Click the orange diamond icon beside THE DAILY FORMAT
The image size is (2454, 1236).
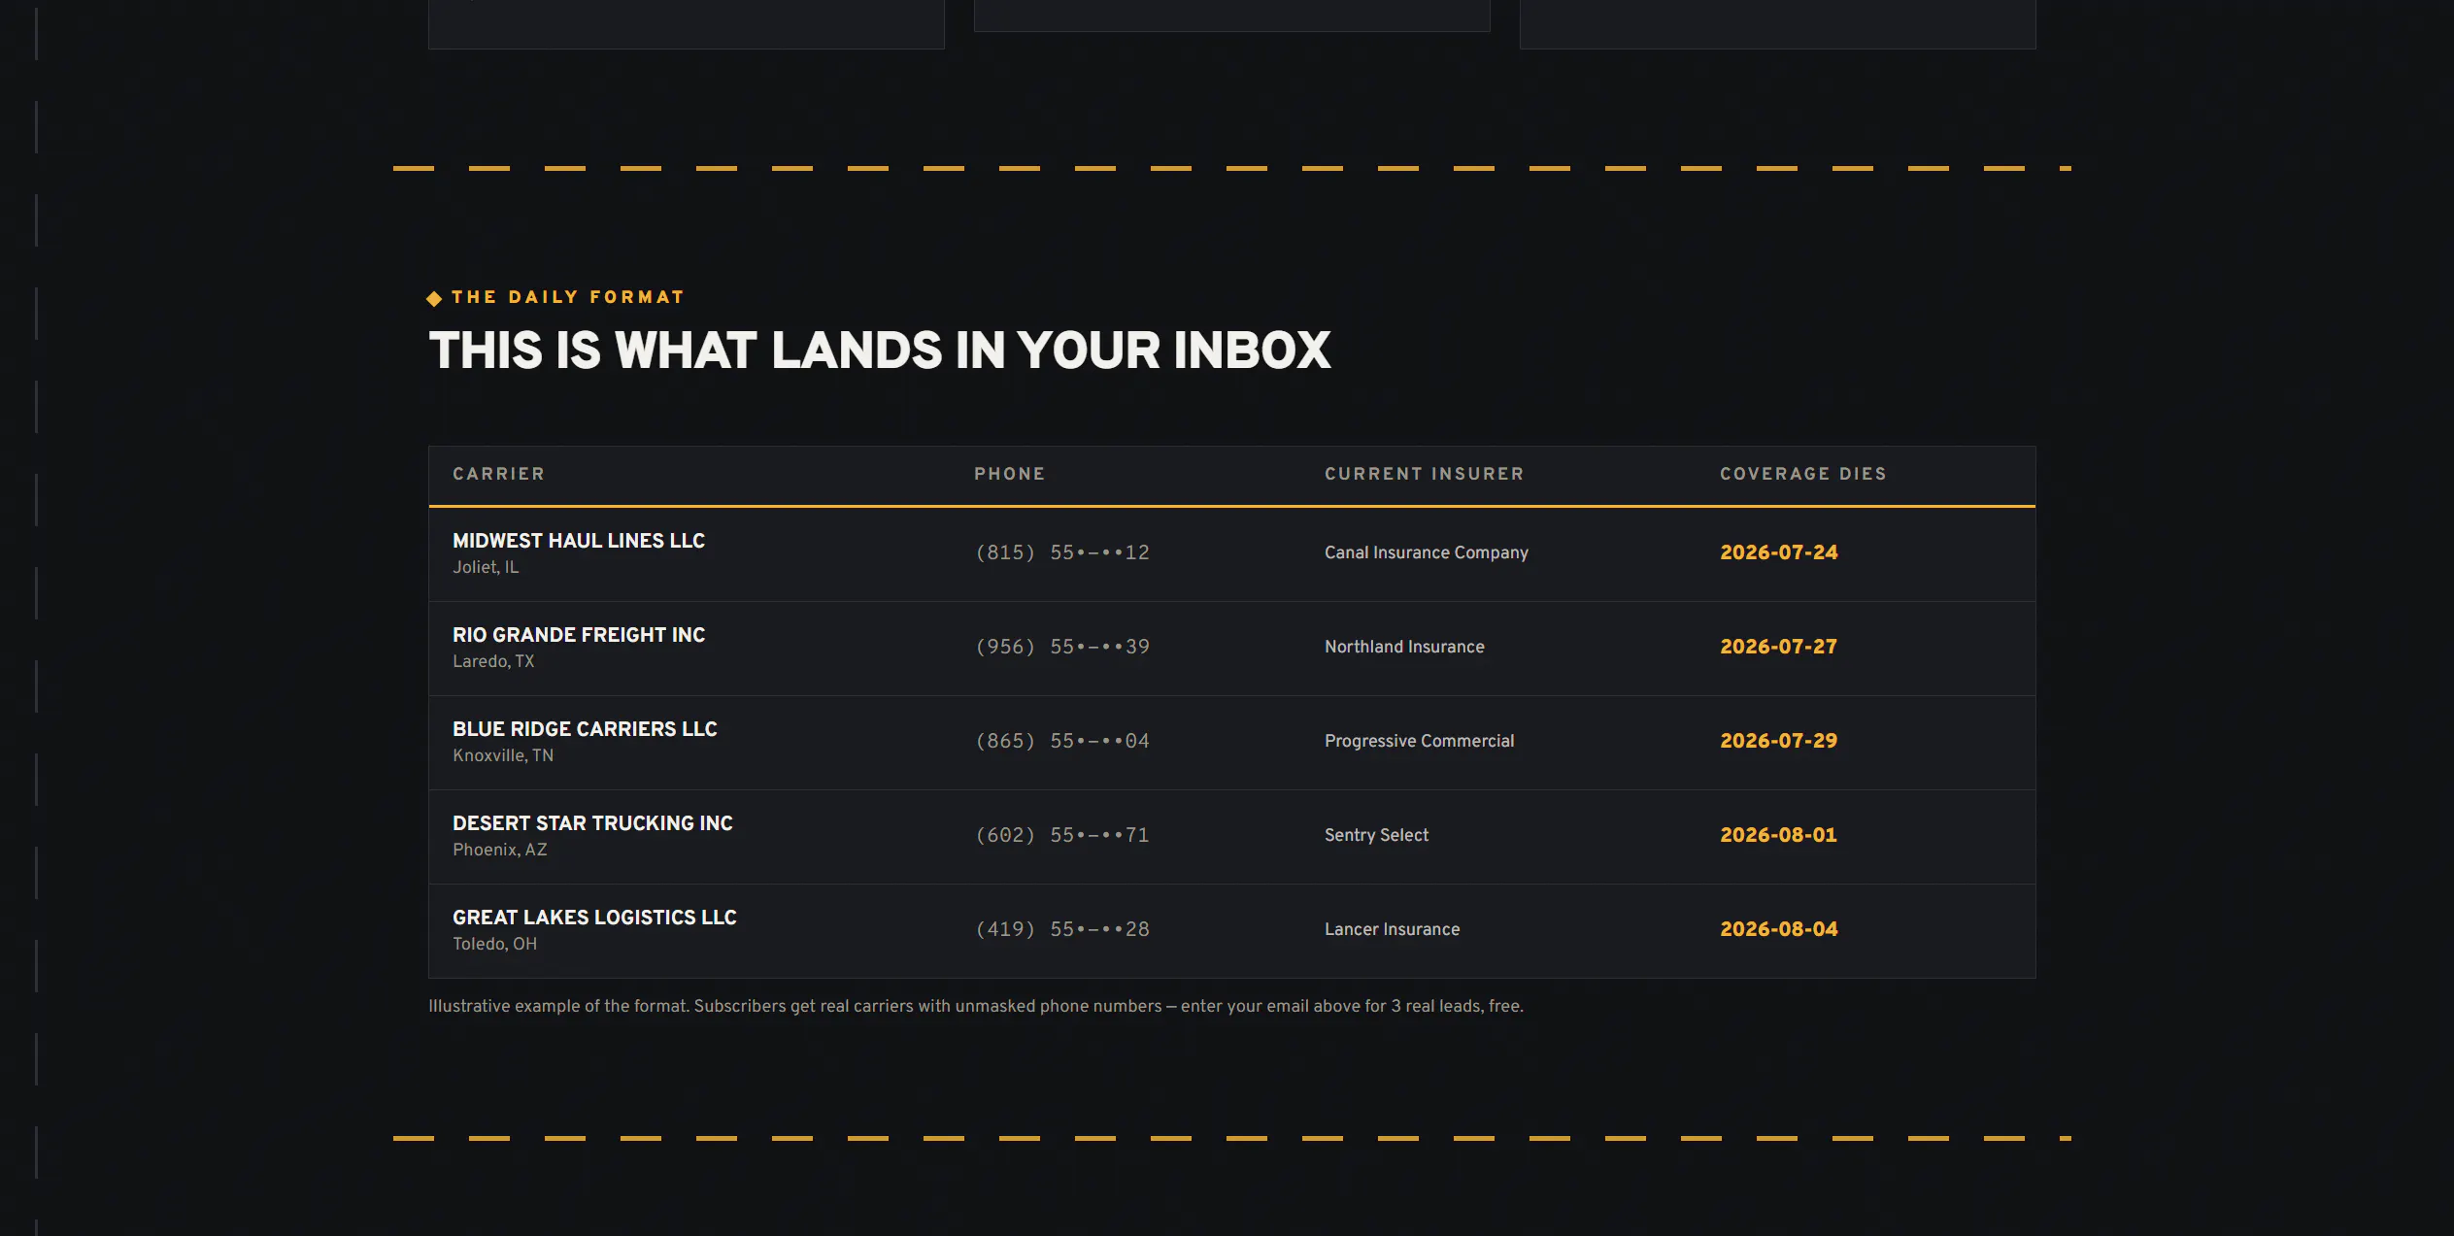click(x=434, y=298)
